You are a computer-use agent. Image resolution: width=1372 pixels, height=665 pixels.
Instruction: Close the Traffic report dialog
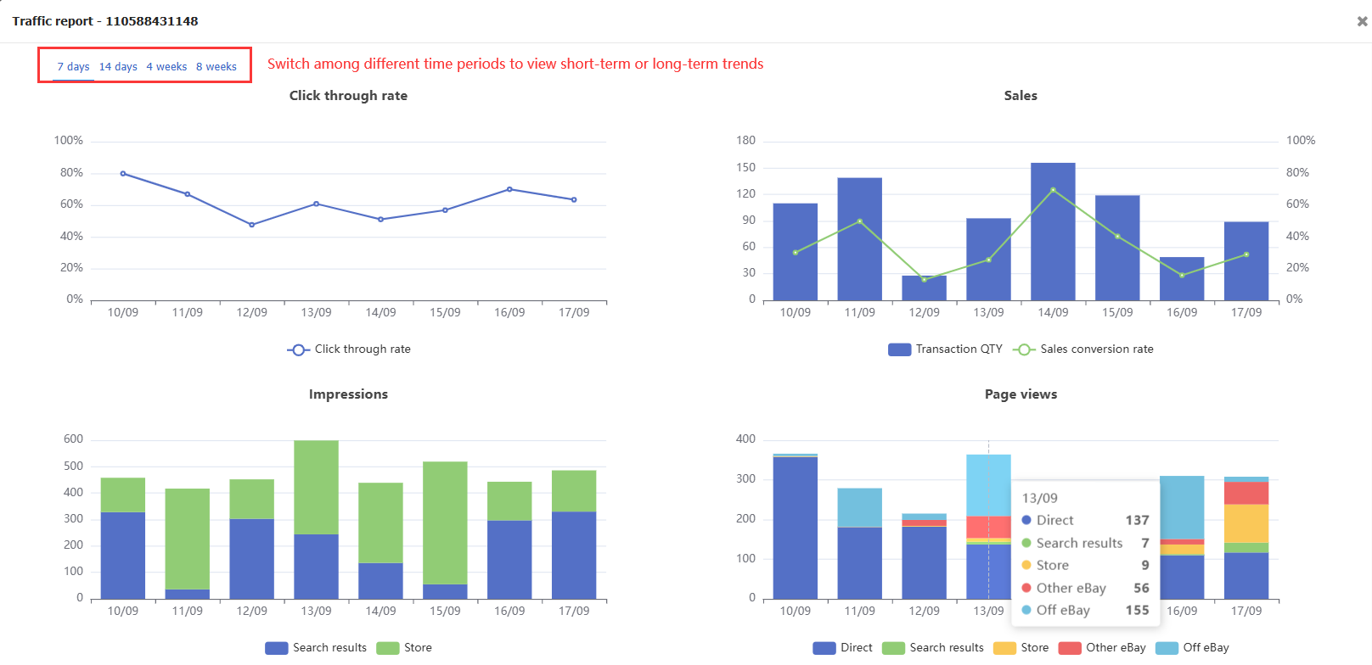tap(1362, 21)
